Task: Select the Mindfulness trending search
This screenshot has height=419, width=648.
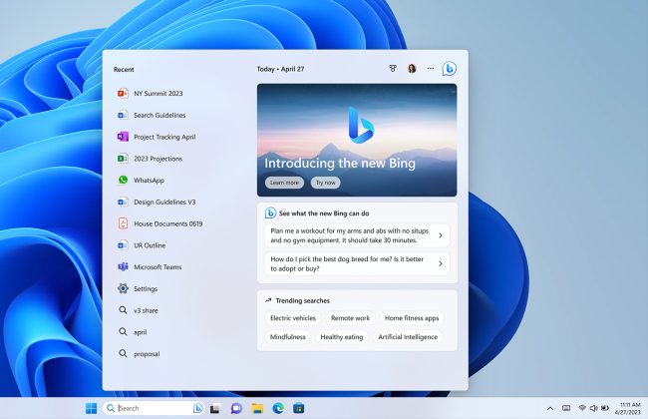Action: [x=288, y=336]
